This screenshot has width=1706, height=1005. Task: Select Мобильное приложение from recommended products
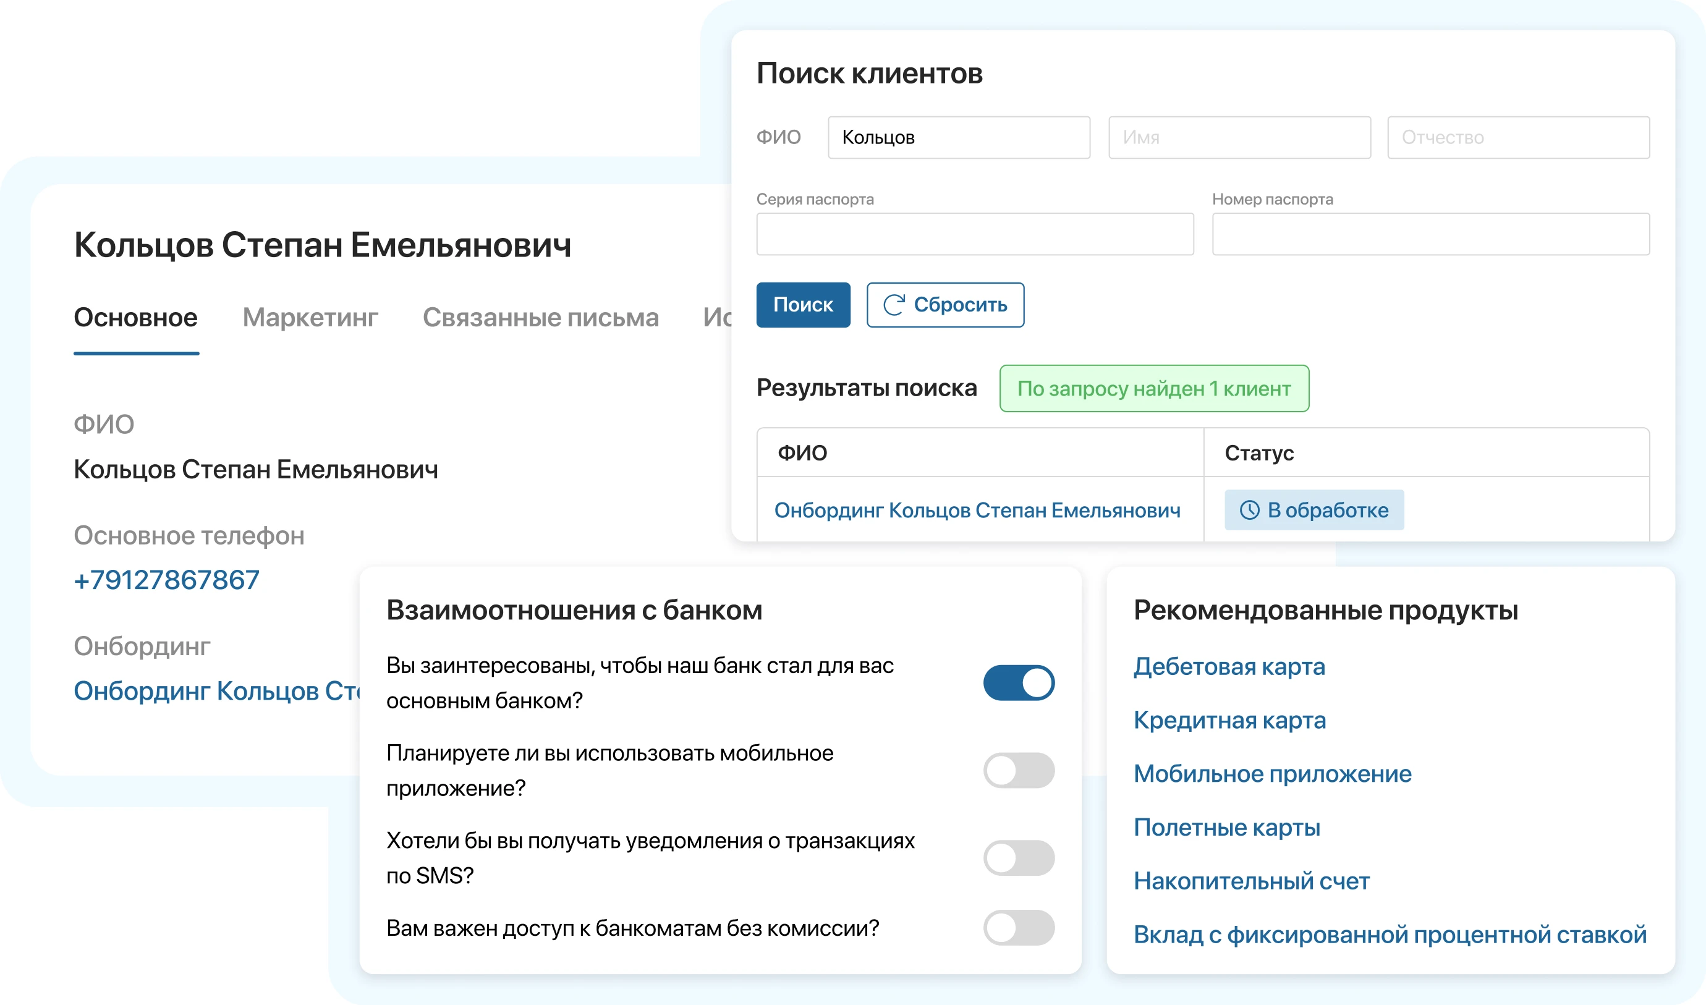[1273, 773]
